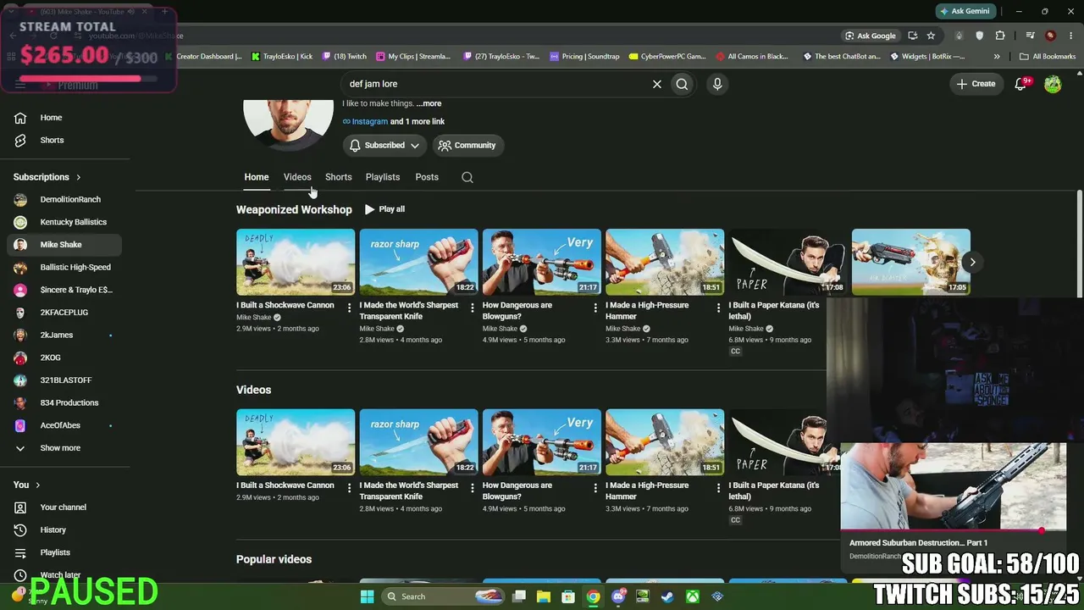
Task: Clear the 'def jam lore' search text
Action: (656, 84)
